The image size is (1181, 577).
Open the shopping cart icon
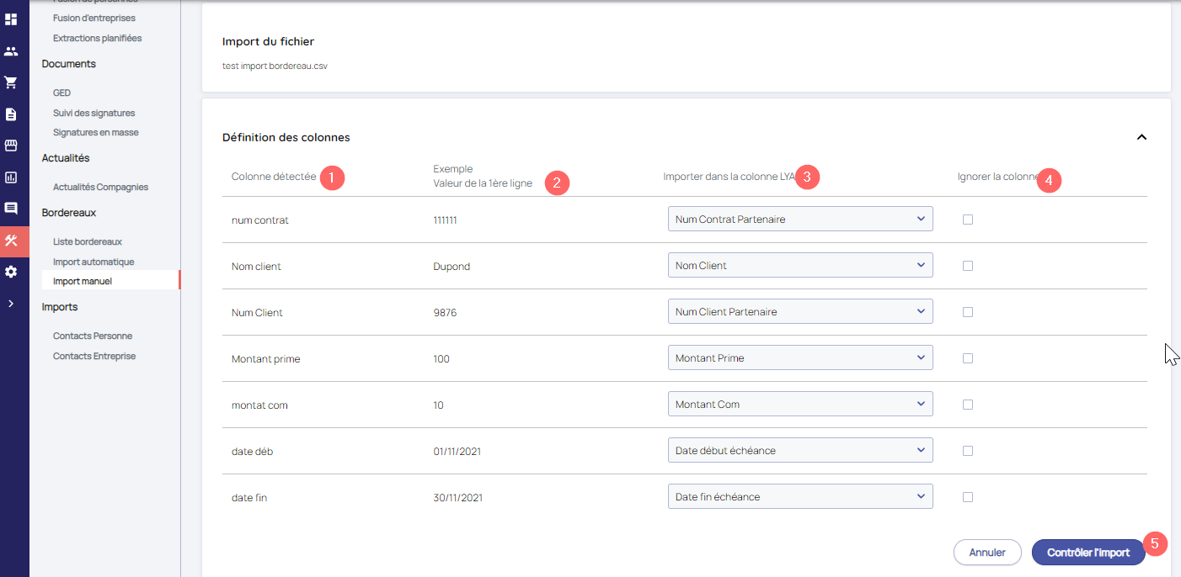[11, 82]
